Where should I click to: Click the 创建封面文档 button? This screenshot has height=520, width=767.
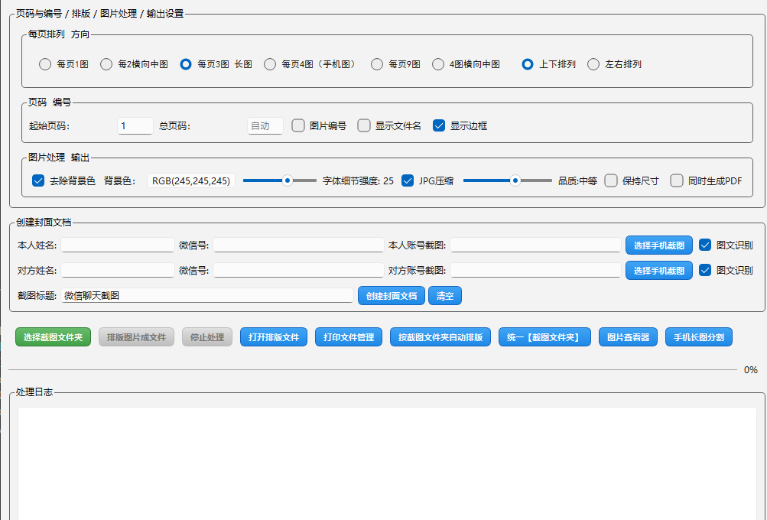(392, 295)
